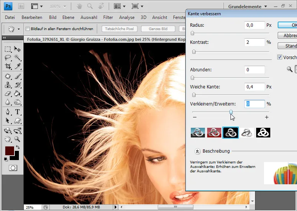Launch Adobe Bridge from the top bar

(21, 6)
